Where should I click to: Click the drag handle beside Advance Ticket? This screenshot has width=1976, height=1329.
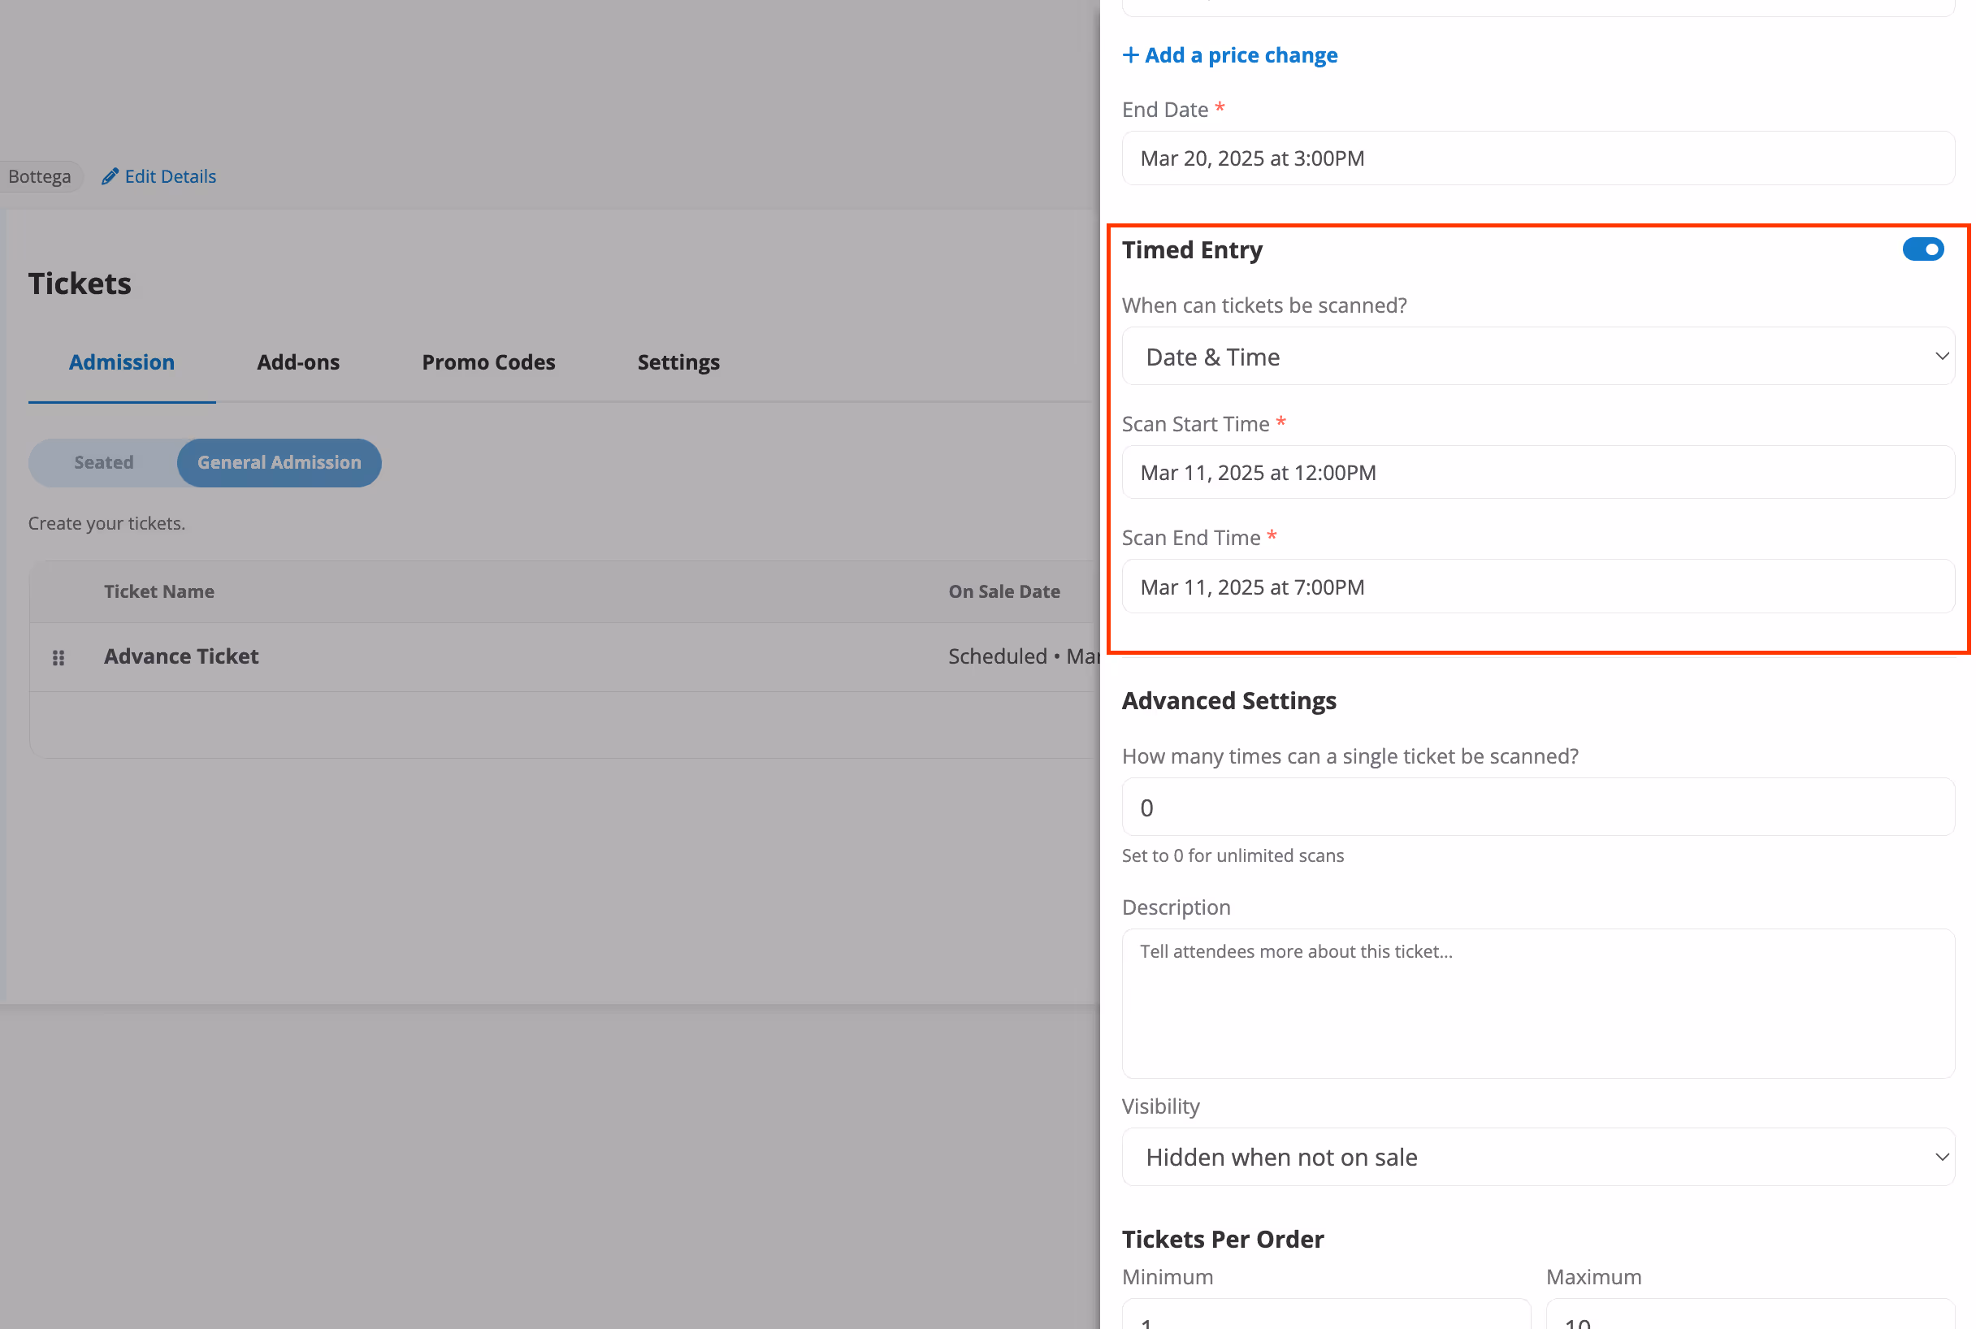58,658
